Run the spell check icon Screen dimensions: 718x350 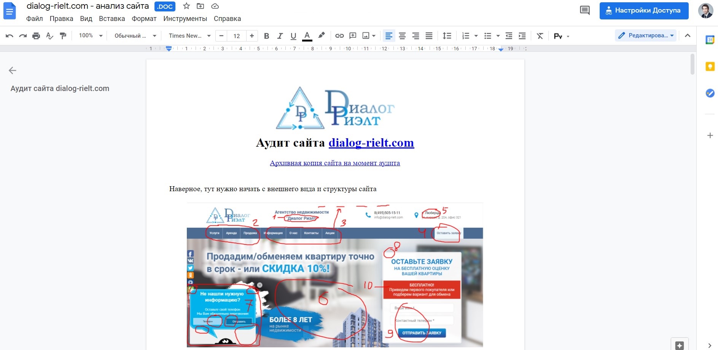coord(49,36)
